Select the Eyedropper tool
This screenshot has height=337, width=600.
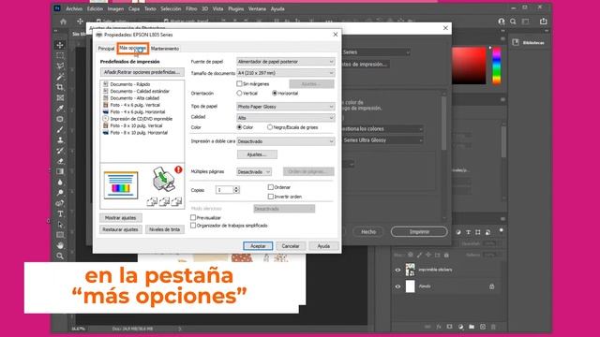point(60,109)
